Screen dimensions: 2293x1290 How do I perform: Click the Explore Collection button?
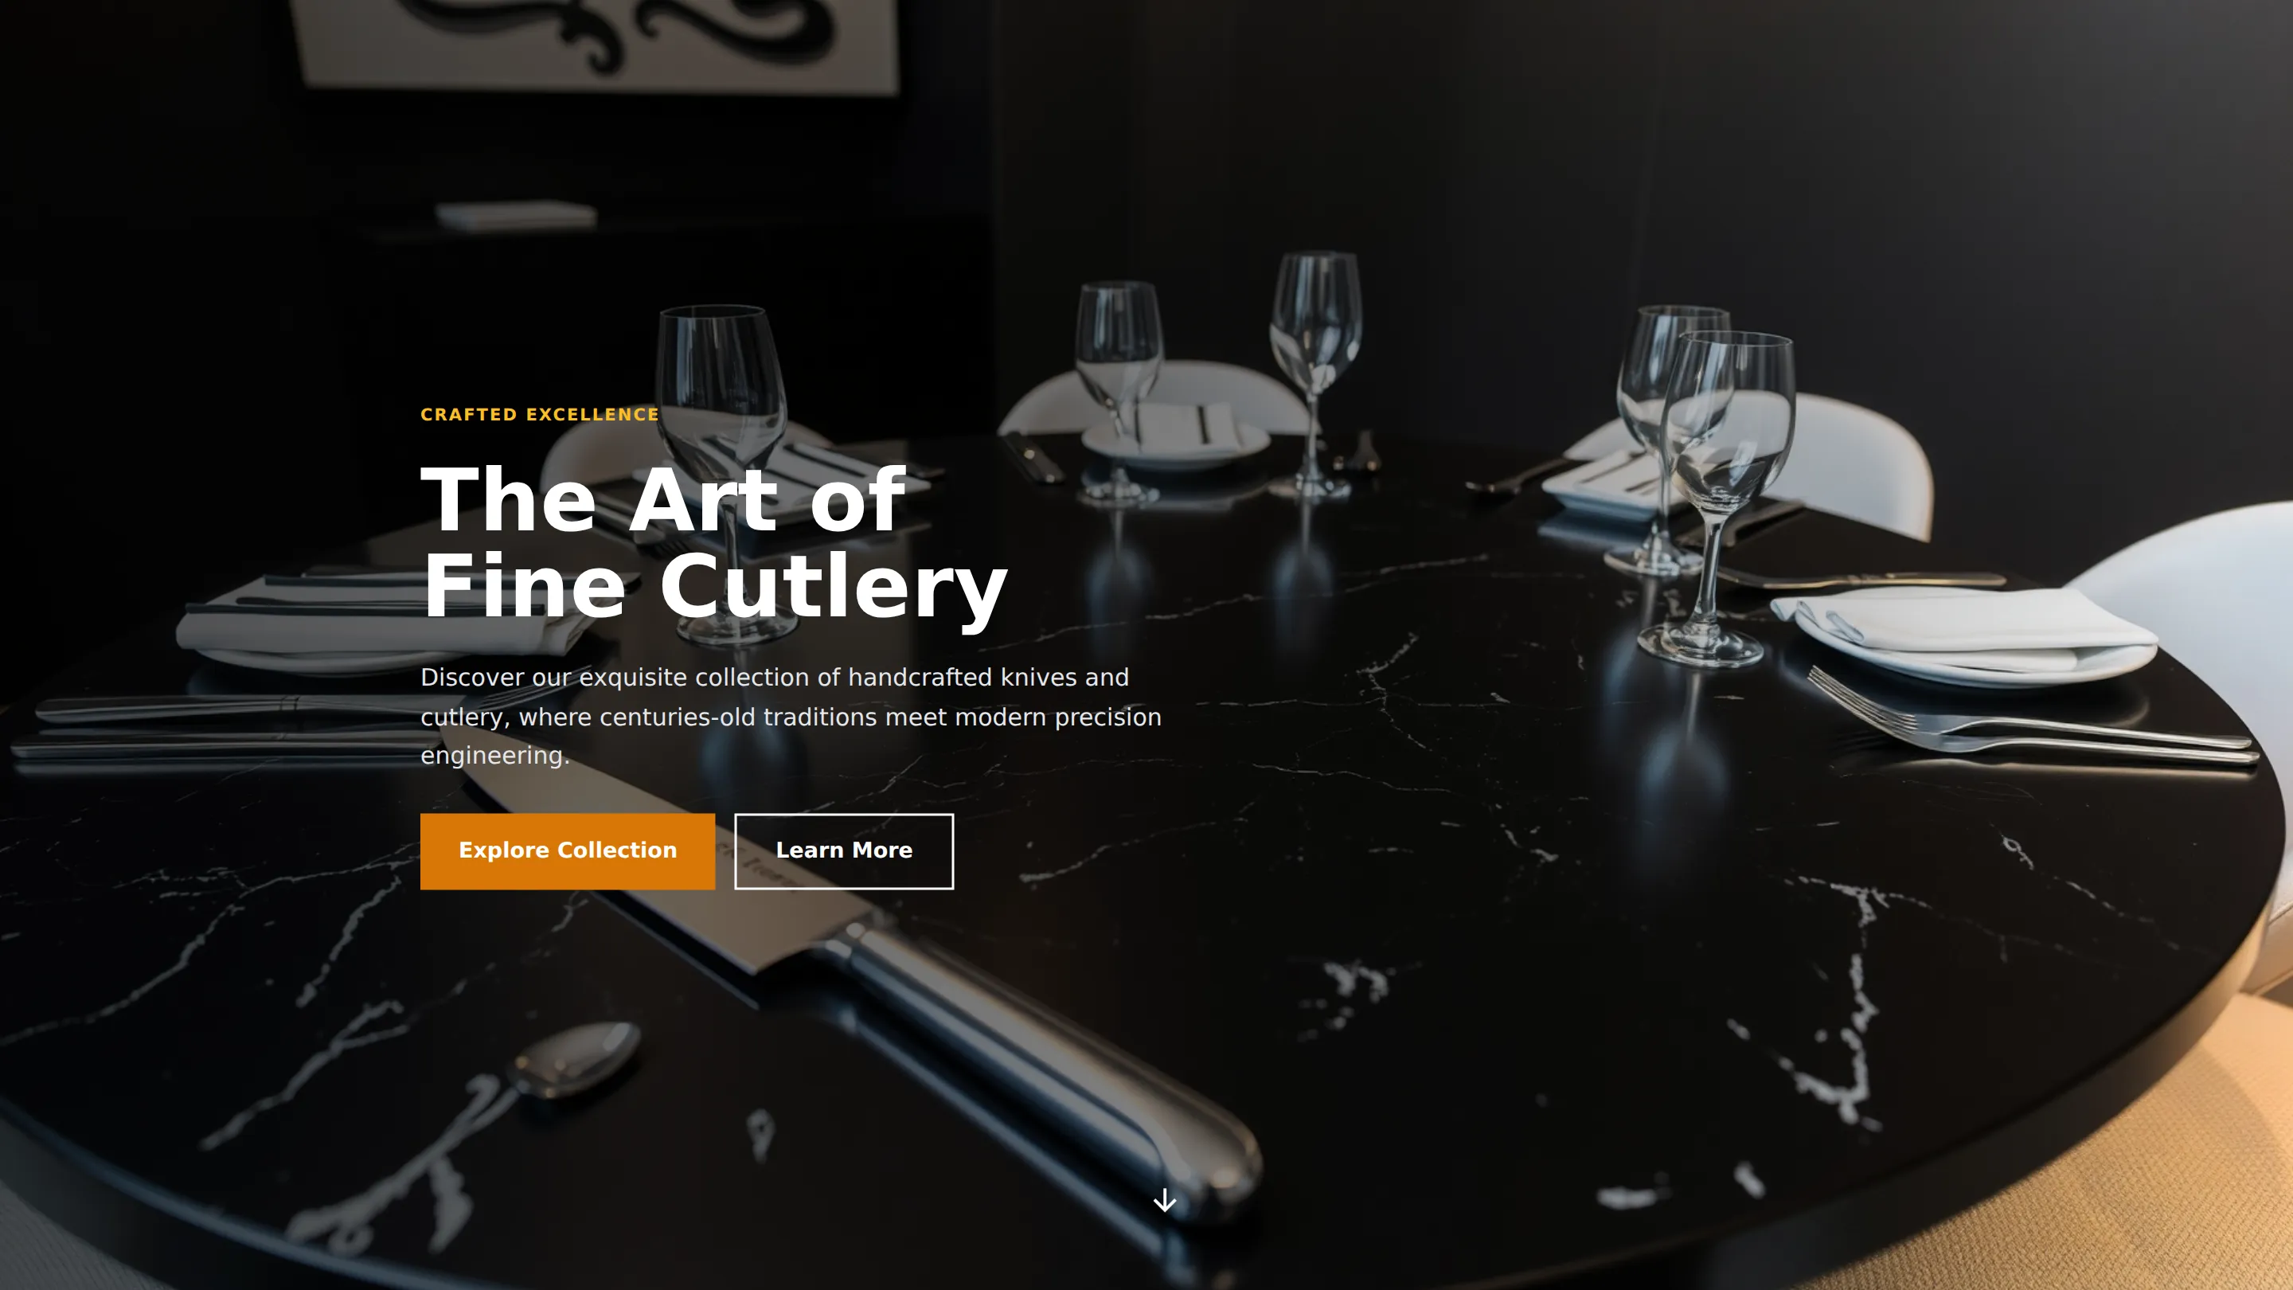(x=567, y=851)
